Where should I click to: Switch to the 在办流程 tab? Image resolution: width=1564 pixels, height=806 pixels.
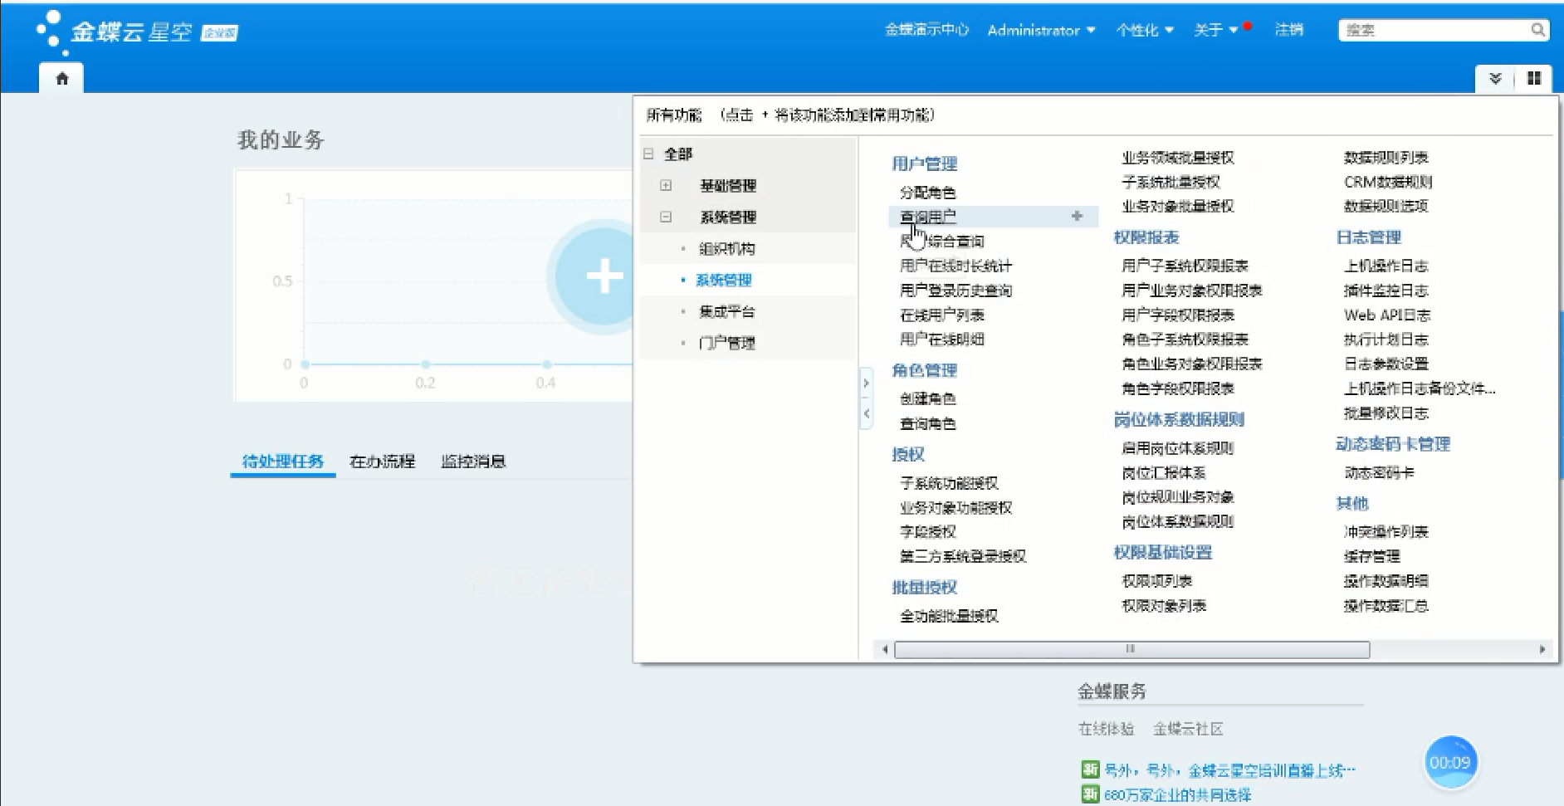click(382, 461)
